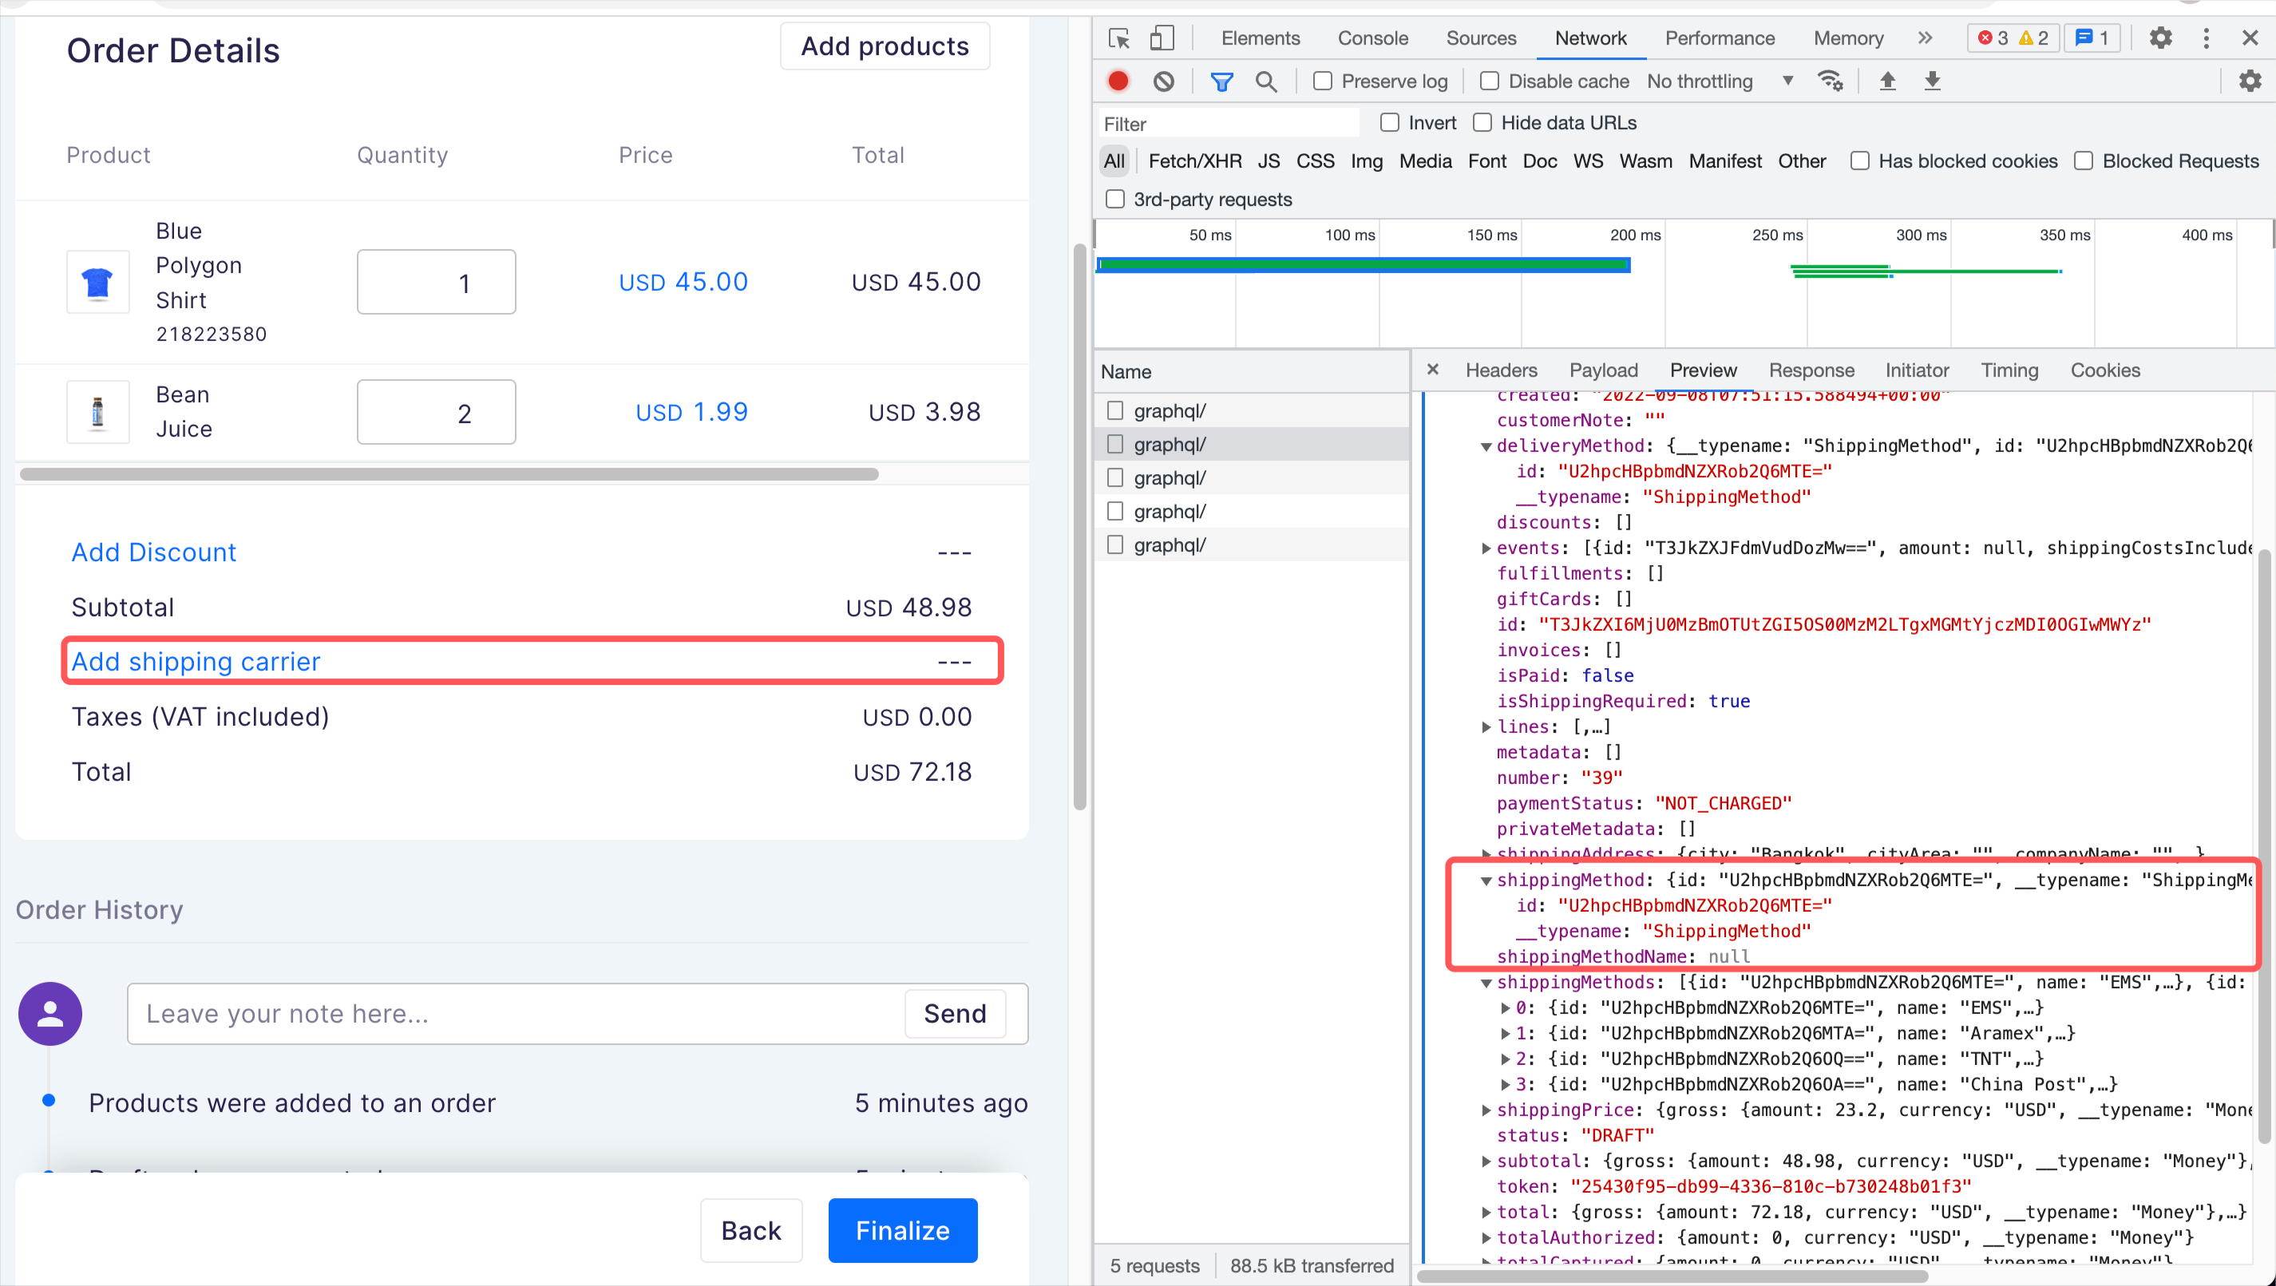Image resolution: width=2276 pixels, height=1286 pixels.
Task: Open the network request filter icon
Action: (x=1222, y=81)
